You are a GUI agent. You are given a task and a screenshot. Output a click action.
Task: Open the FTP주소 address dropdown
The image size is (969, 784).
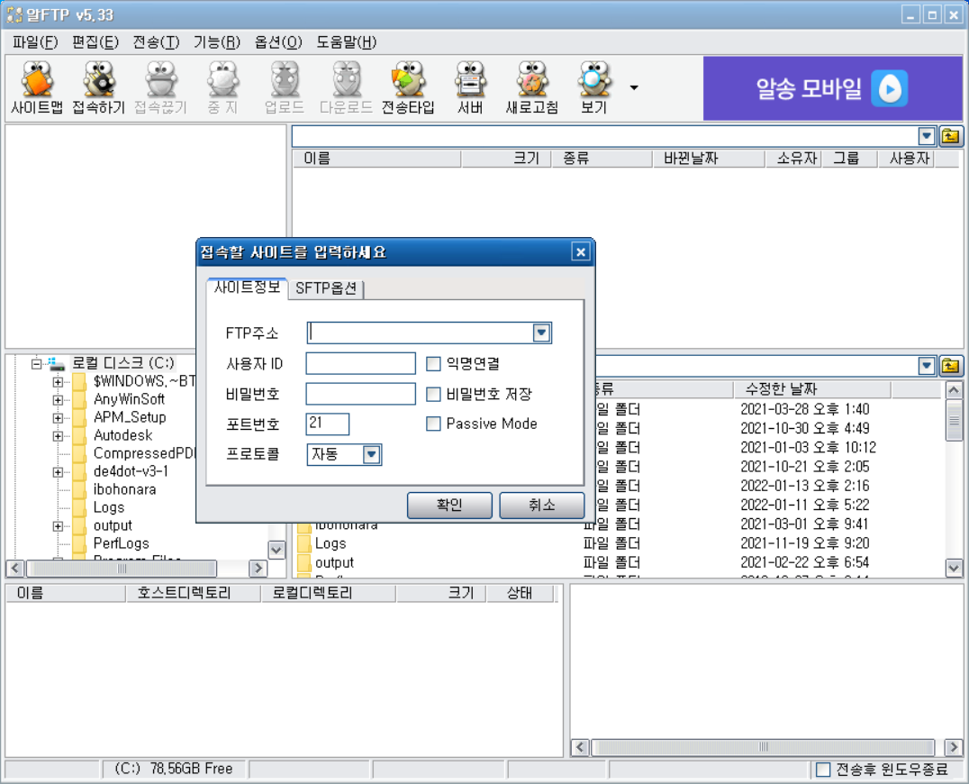541,333
